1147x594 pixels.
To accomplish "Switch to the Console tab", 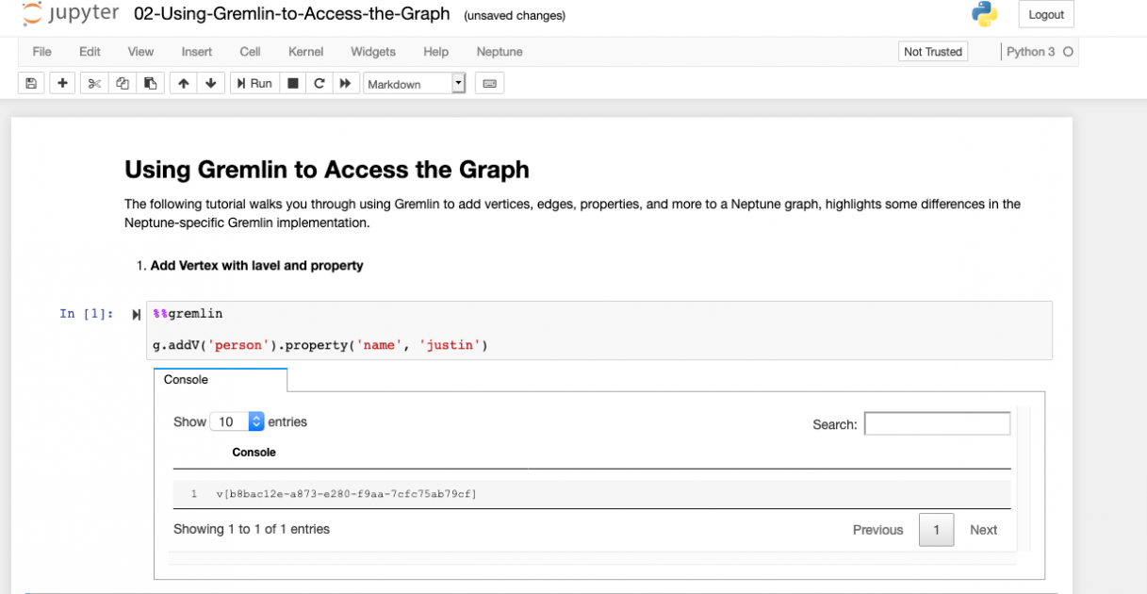I will click(185, 379).
